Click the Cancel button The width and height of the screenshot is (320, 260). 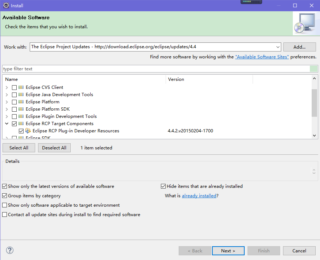click(x=299, y=251)
